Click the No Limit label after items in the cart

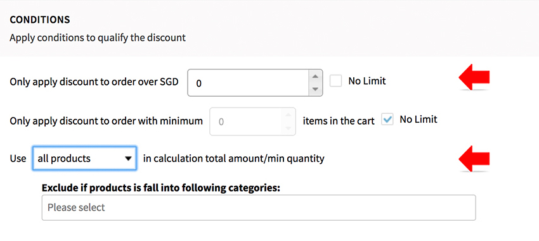419,120
